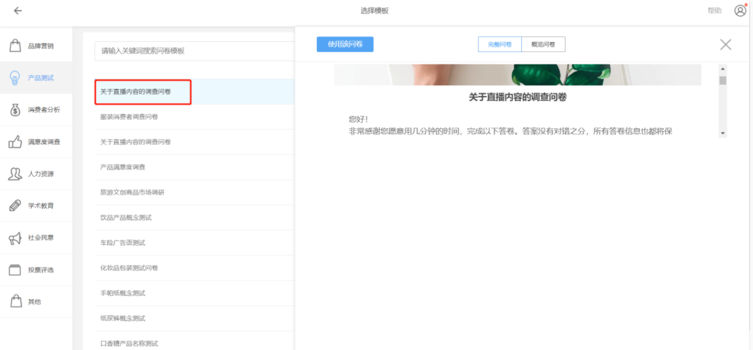Click the 使用该问卷 button
The height and width of the screenshot is (350, 753).
click(344, 44)
